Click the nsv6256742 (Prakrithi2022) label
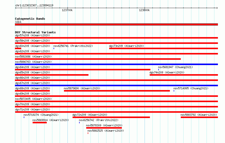The height and width of the screenshot is (143, 225). point(99,120)
